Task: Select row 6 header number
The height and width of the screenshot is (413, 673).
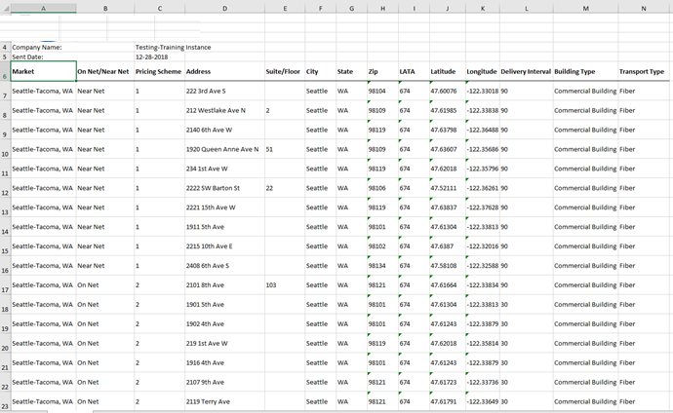Action: 5,75
